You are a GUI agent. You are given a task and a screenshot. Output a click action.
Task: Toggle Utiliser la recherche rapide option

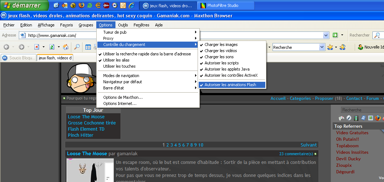[x=148, y=54]
